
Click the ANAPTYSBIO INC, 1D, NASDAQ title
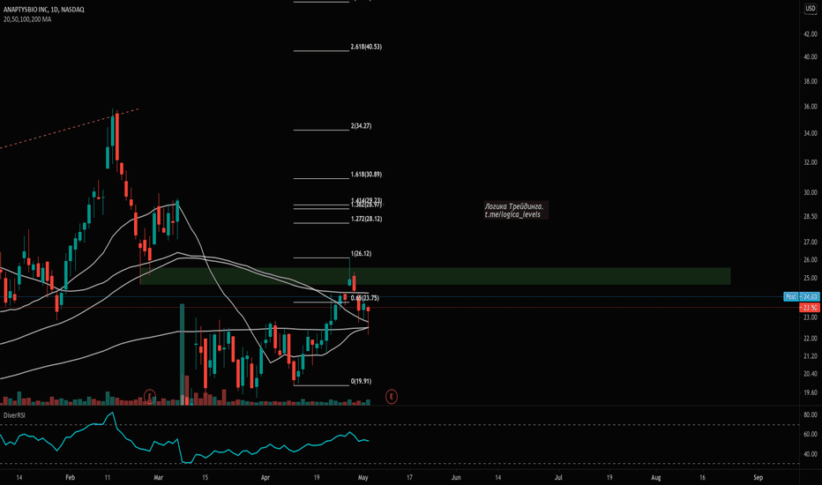(44, 10)
